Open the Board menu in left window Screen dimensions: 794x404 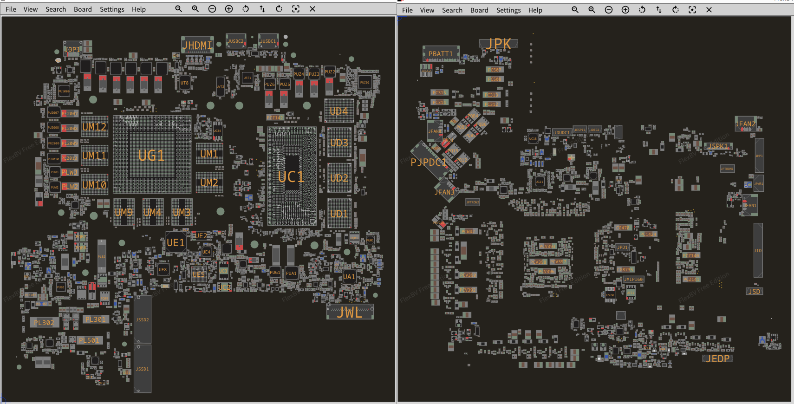[83, 9]
